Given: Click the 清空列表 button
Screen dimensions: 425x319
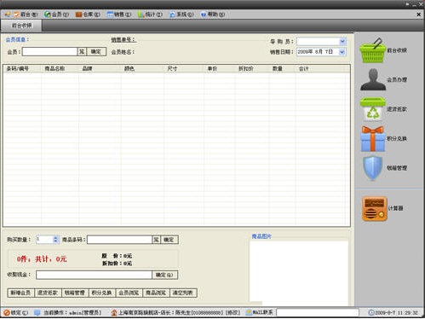Looking at the screenshot, I should (183, 293).
